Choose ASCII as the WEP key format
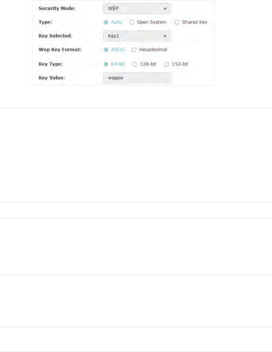The height and width of the screenshot is (352, 272). (106, 50)
